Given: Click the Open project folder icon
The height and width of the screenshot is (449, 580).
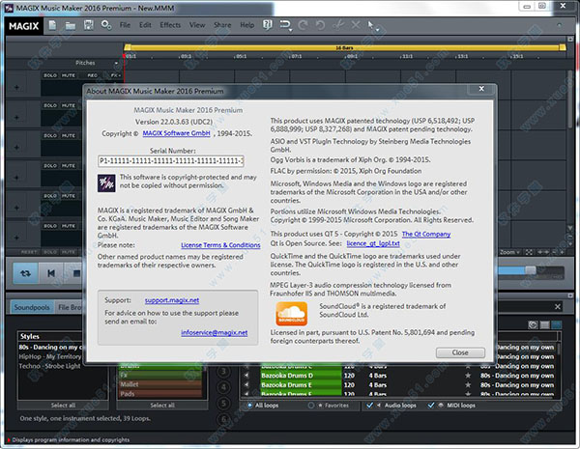Looking at the screenshot, I should click(x=71, y=25).
